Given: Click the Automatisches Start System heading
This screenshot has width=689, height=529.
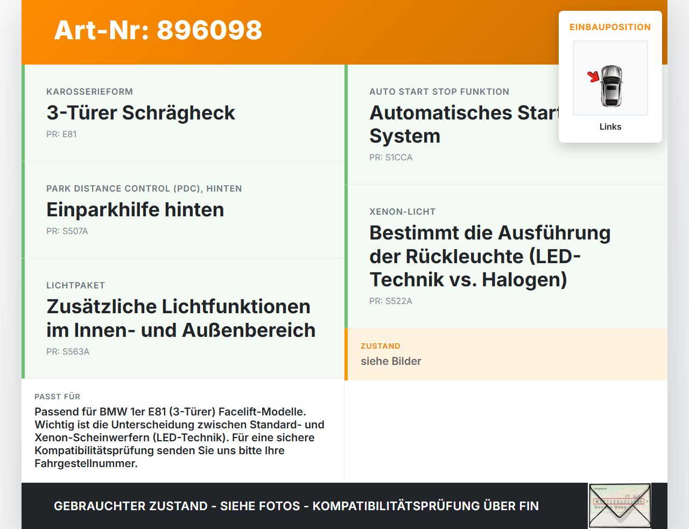Looking at the screenshot, I should click(464, 124).
